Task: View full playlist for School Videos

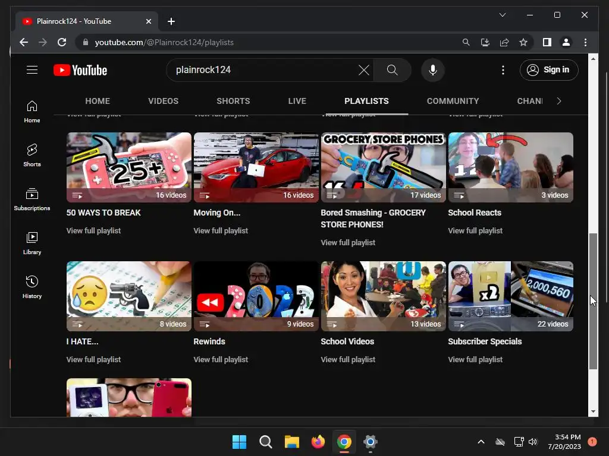Action: 348,359
